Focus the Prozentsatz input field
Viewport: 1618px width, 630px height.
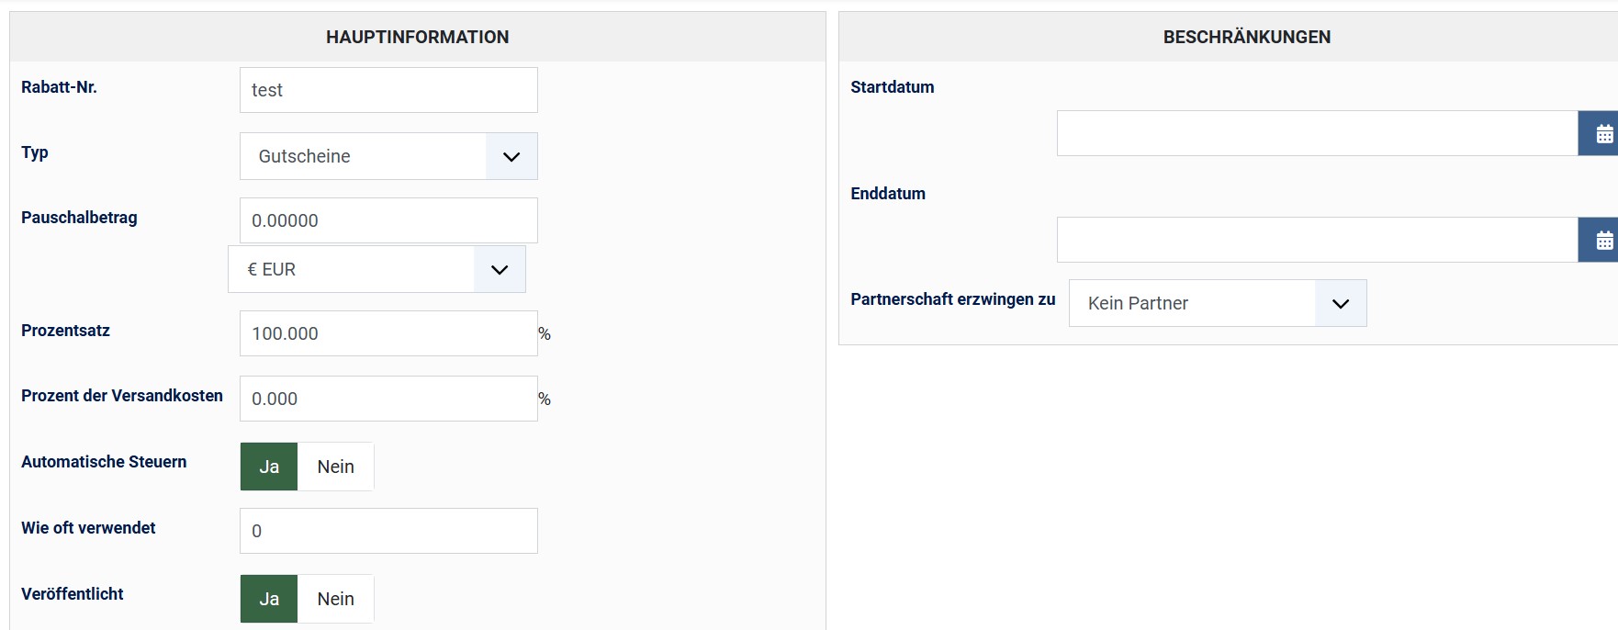tap(388, 333)
